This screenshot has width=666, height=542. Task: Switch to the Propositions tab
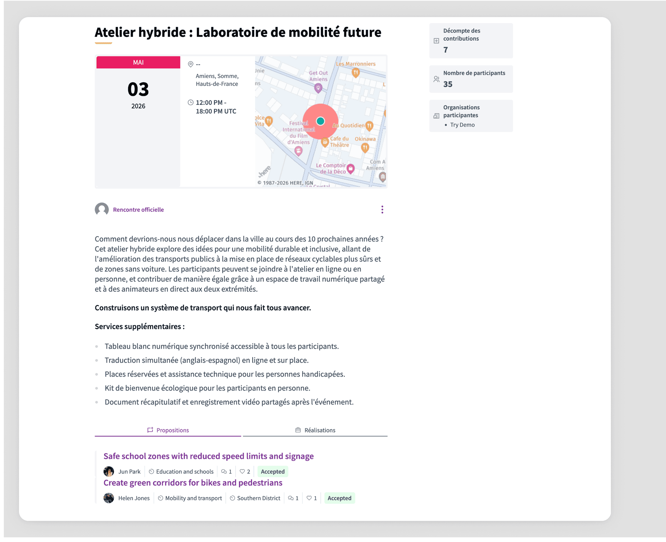[168, 430]
